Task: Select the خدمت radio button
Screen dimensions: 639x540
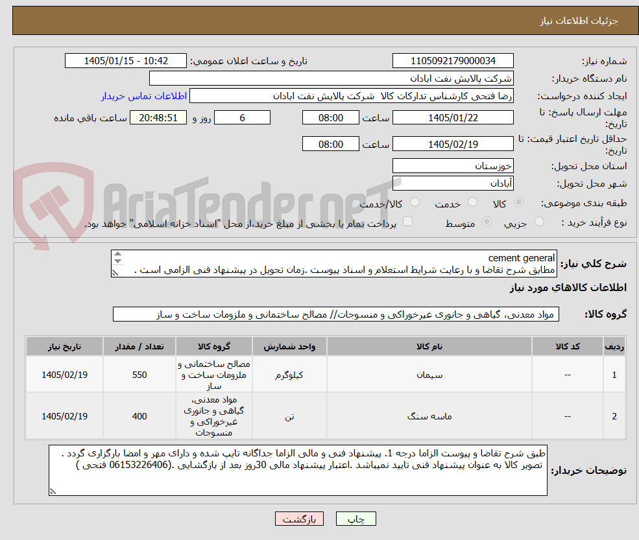Action: coord(473,202)
